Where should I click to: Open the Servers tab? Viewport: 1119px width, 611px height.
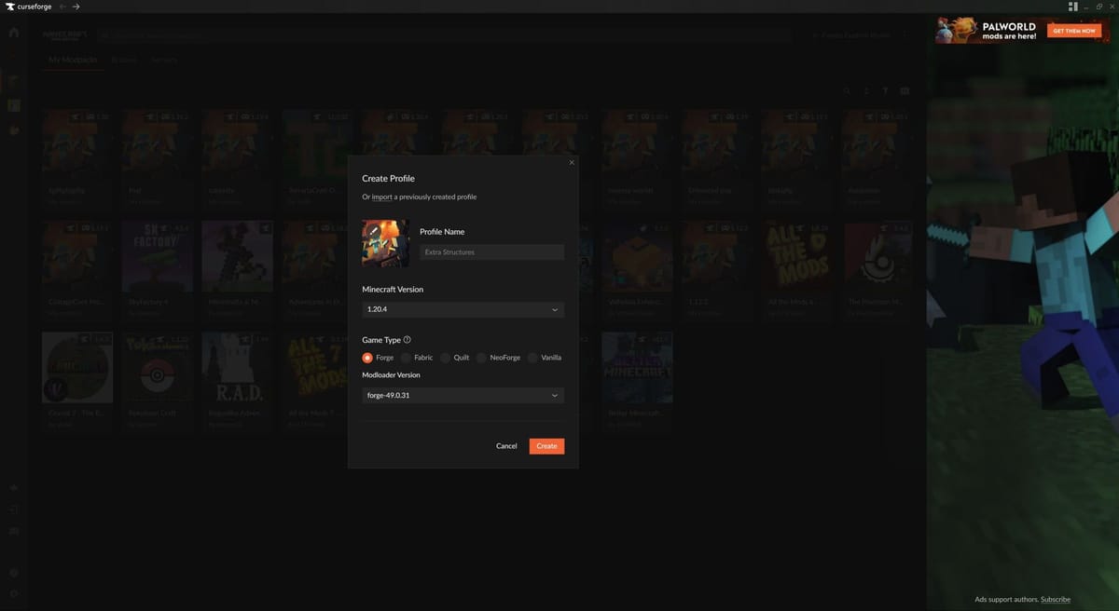click(165, 59)
